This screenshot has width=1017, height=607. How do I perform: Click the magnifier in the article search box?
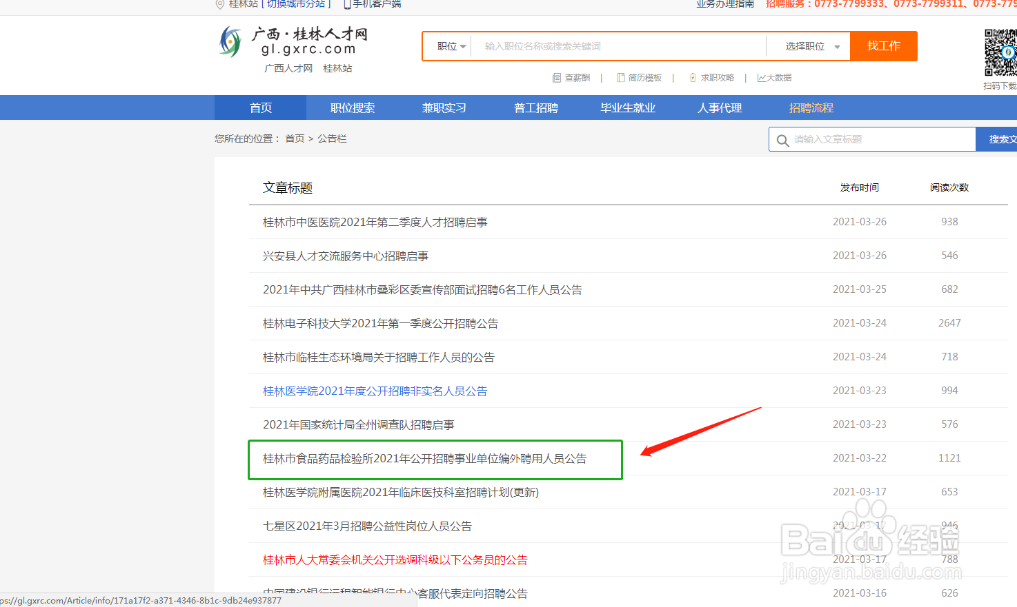pos(782,138)
